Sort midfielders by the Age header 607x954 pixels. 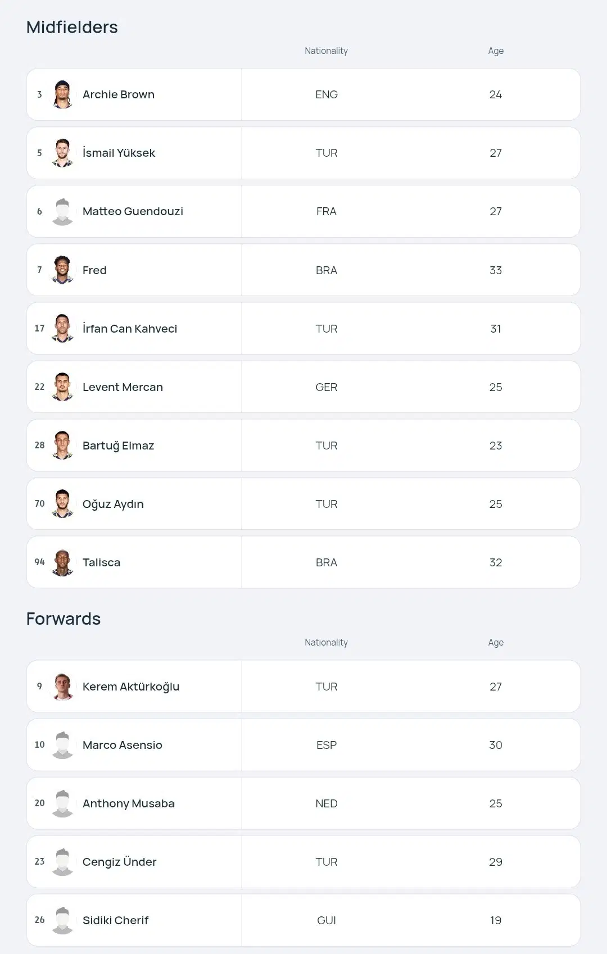(x=496, y=51)
